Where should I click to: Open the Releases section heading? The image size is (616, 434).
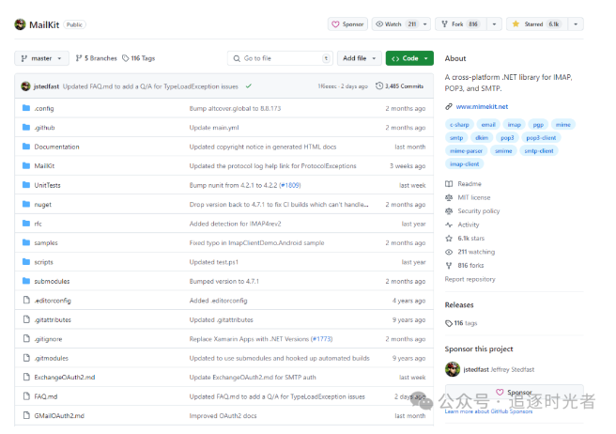pyautogui.click(x=459, y=304)
